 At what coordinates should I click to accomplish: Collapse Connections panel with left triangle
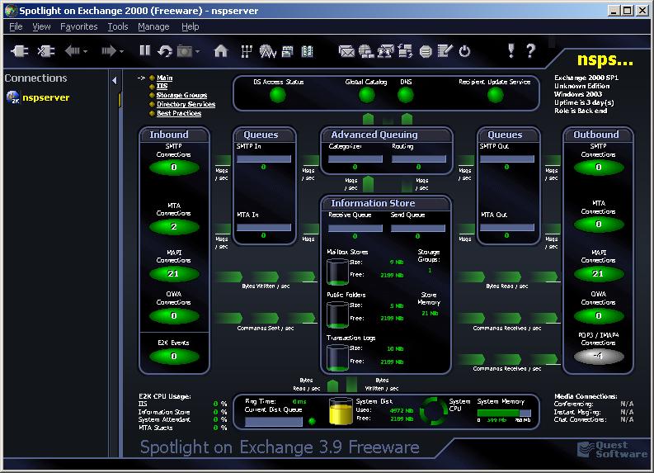point(115,81)
